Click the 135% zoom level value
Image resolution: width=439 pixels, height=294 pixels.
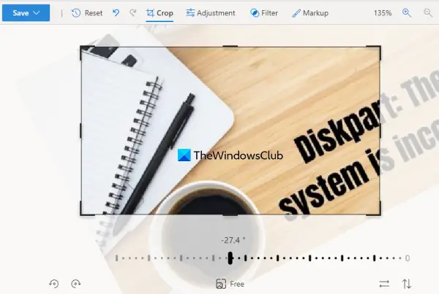[x=383, y=13]
